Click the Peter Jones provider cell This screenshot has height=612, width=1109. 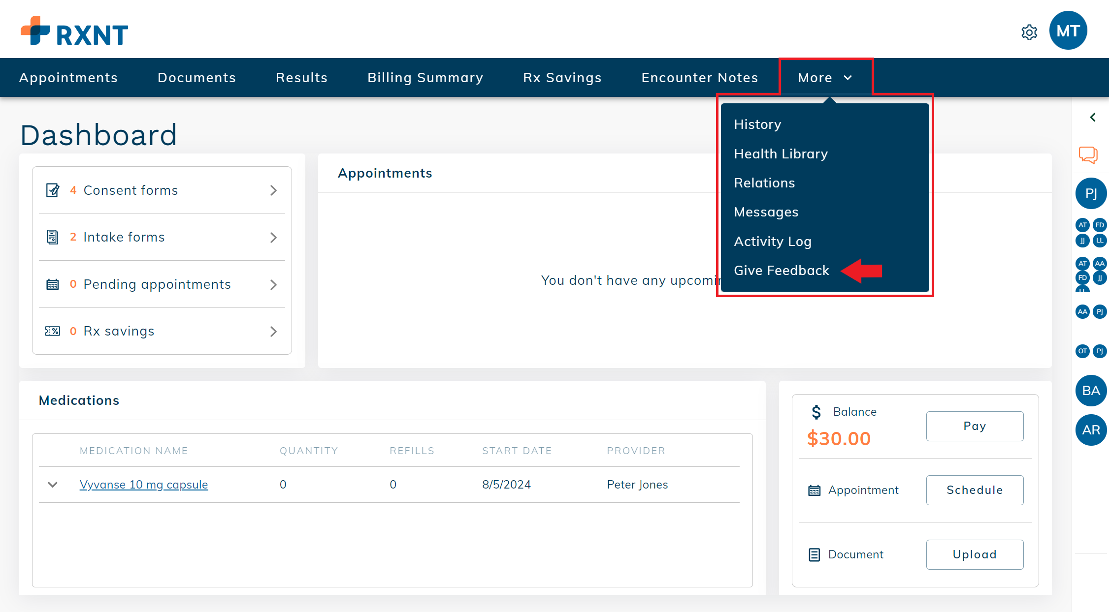point(637,485)
